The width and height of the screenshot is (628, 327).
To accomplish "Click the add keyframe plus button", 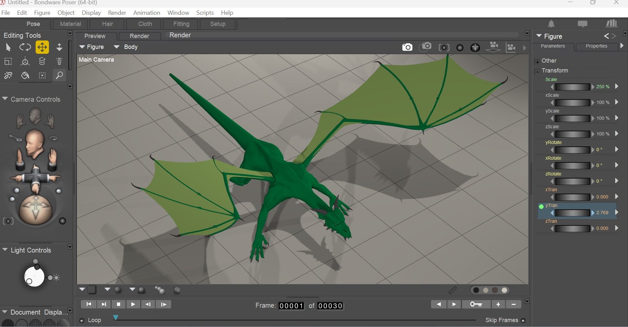I will point(498,304).
